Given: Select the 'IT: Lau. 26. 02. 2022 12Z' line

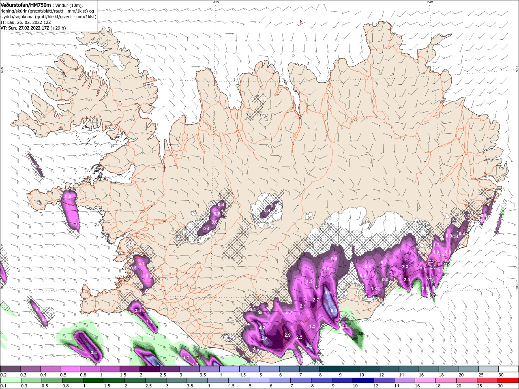Looking at the screenshot, I should [x=26, y=22].
